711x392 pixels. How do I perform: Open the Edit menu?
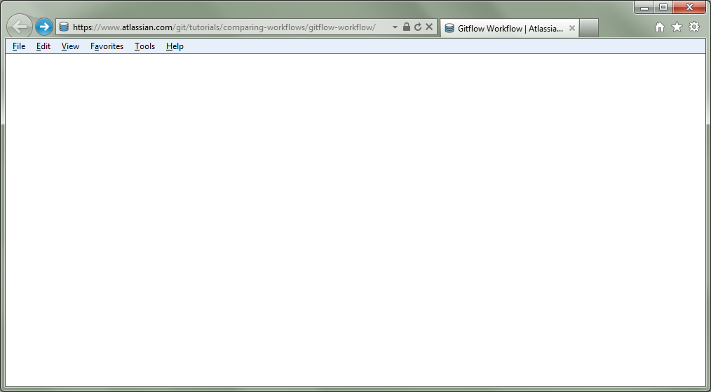click(x=43, y=46)
